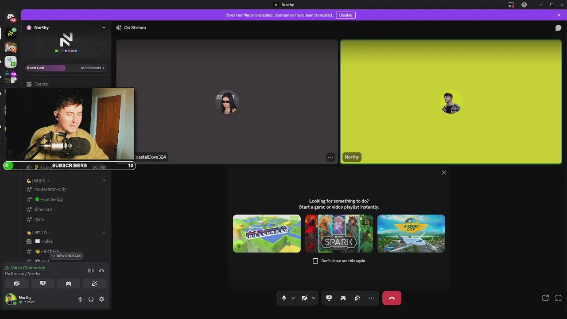Open more call options ellipsis
Viewport: 567px width, 319px height.
coord(371,298)
